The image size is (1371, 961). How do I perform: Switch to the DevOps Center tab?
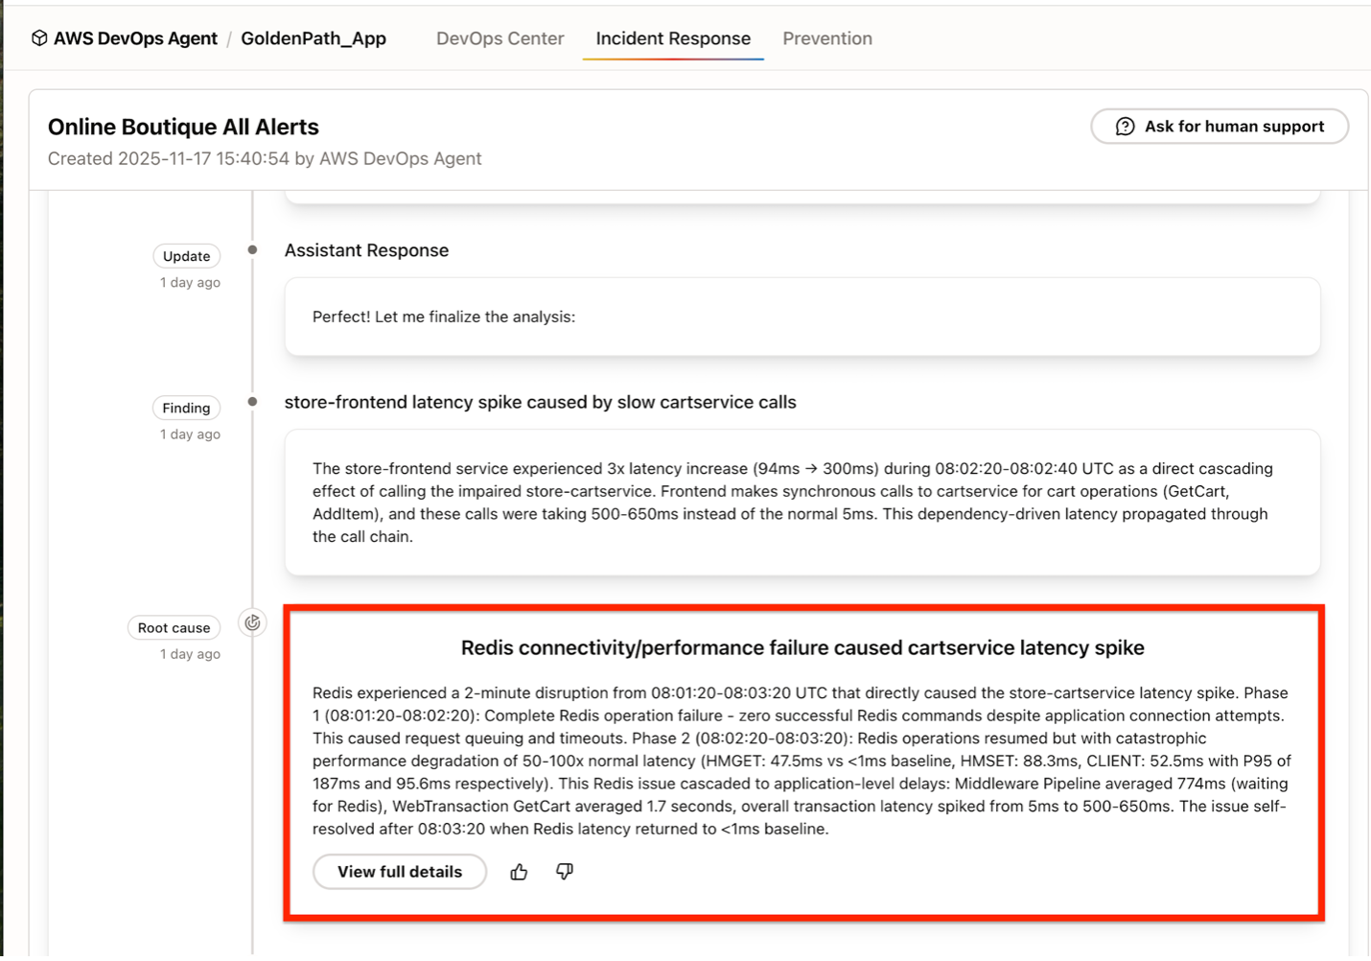(500, 38)
